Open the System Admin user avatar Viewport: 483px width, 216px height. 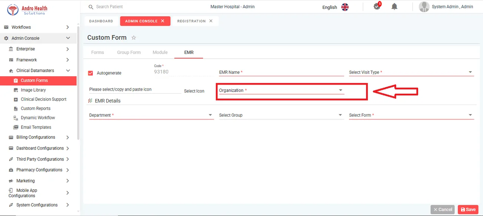pyautogui.click(x=424, y=7)
